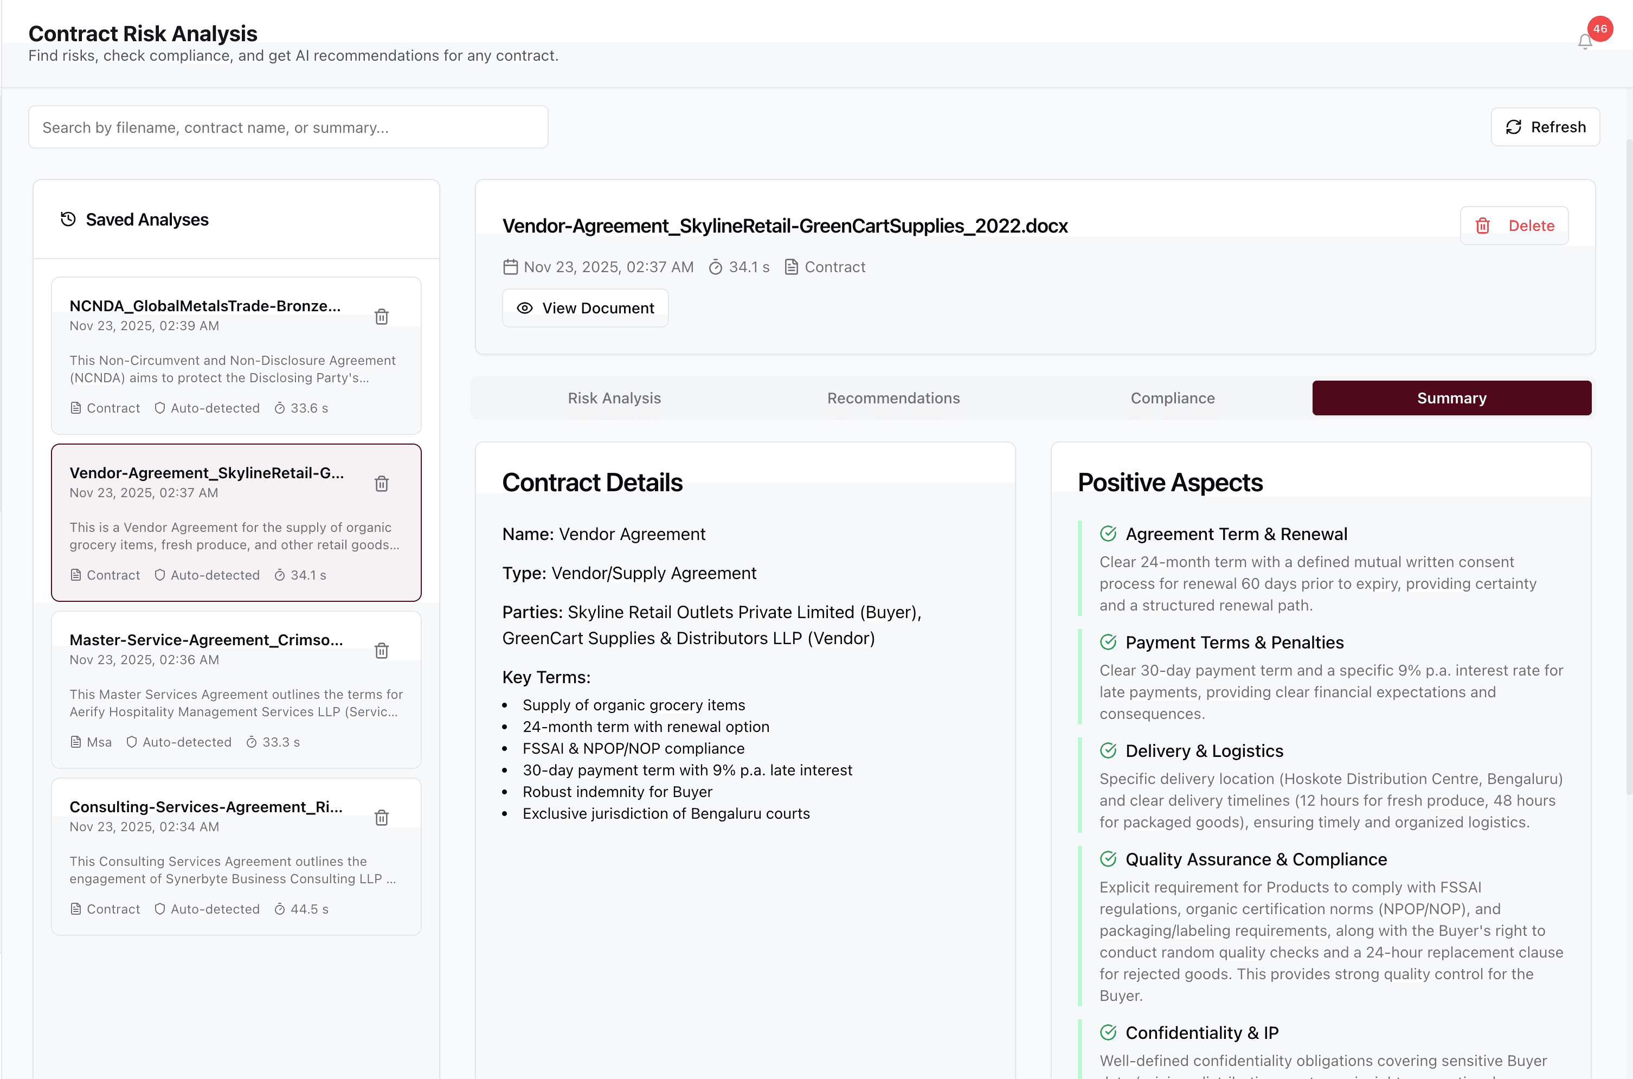The height and width of the screenshot is (1079, 1633).
Task: Delete the NCNDA_GlobalMetalsTrade saved analysis via trash icon
Action: 382,317
